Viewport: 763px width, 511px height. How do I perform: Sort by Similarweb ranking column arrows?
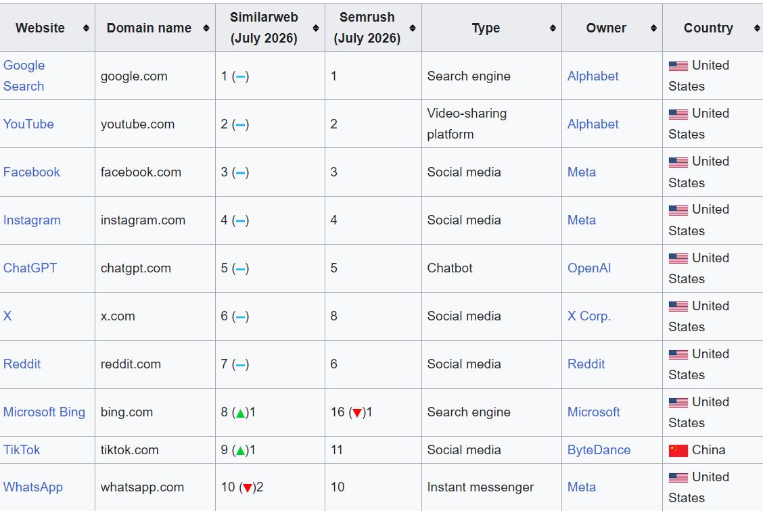[x=316, y=28]
